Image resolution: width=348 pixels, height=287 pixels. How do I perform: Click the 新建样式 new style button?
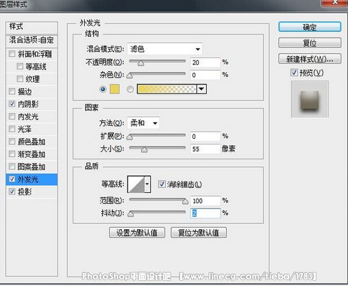point(310,59)
